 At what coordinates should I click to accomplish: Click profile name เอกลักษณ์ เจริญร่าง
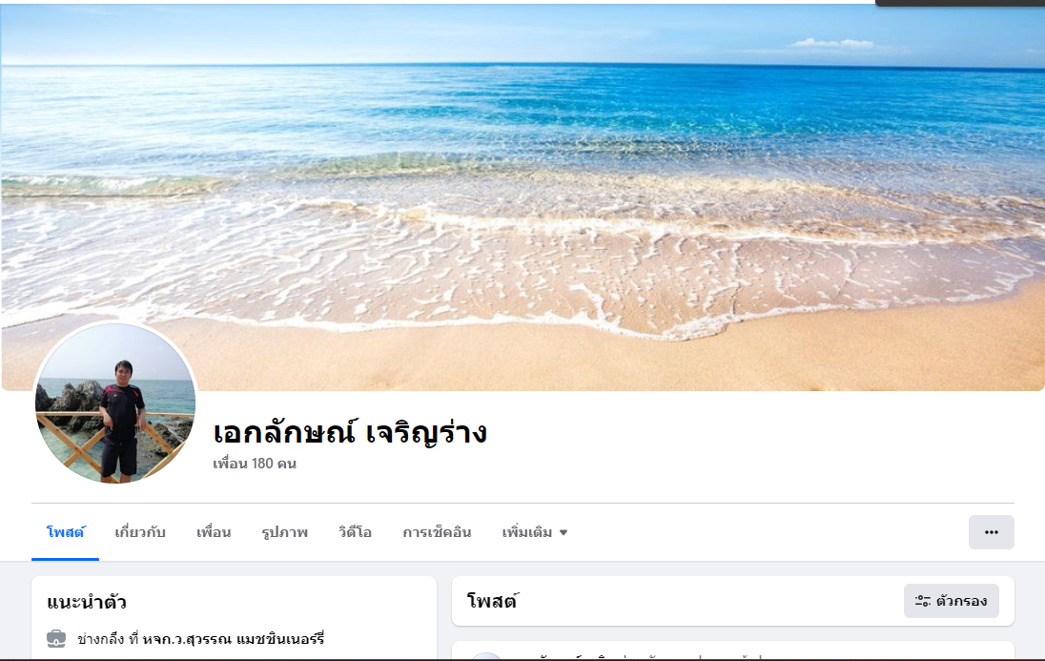350,432
